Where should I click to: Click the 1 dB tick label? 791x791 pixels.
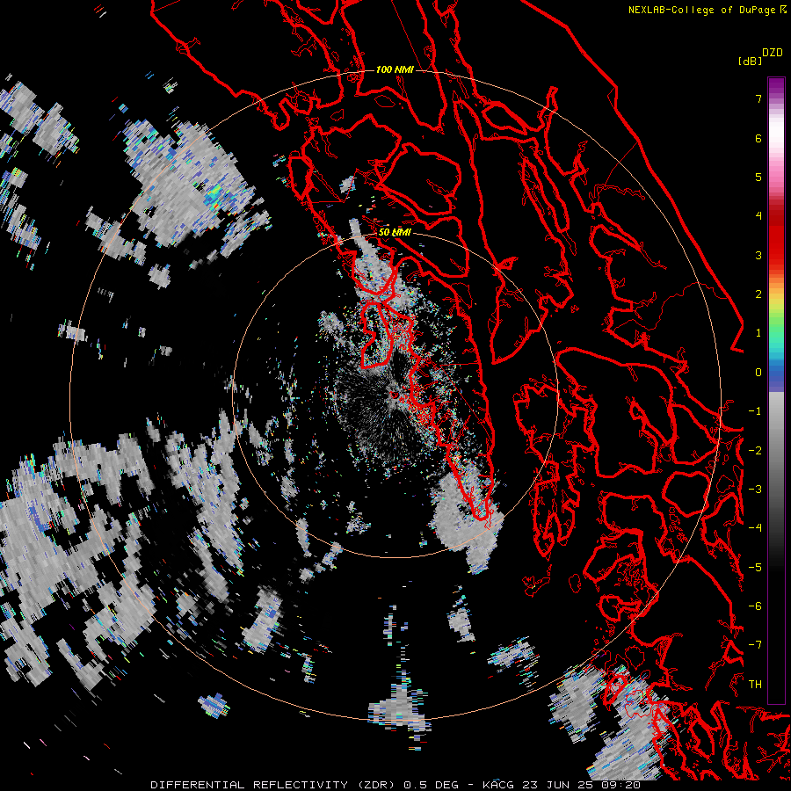tap(758, 333)
